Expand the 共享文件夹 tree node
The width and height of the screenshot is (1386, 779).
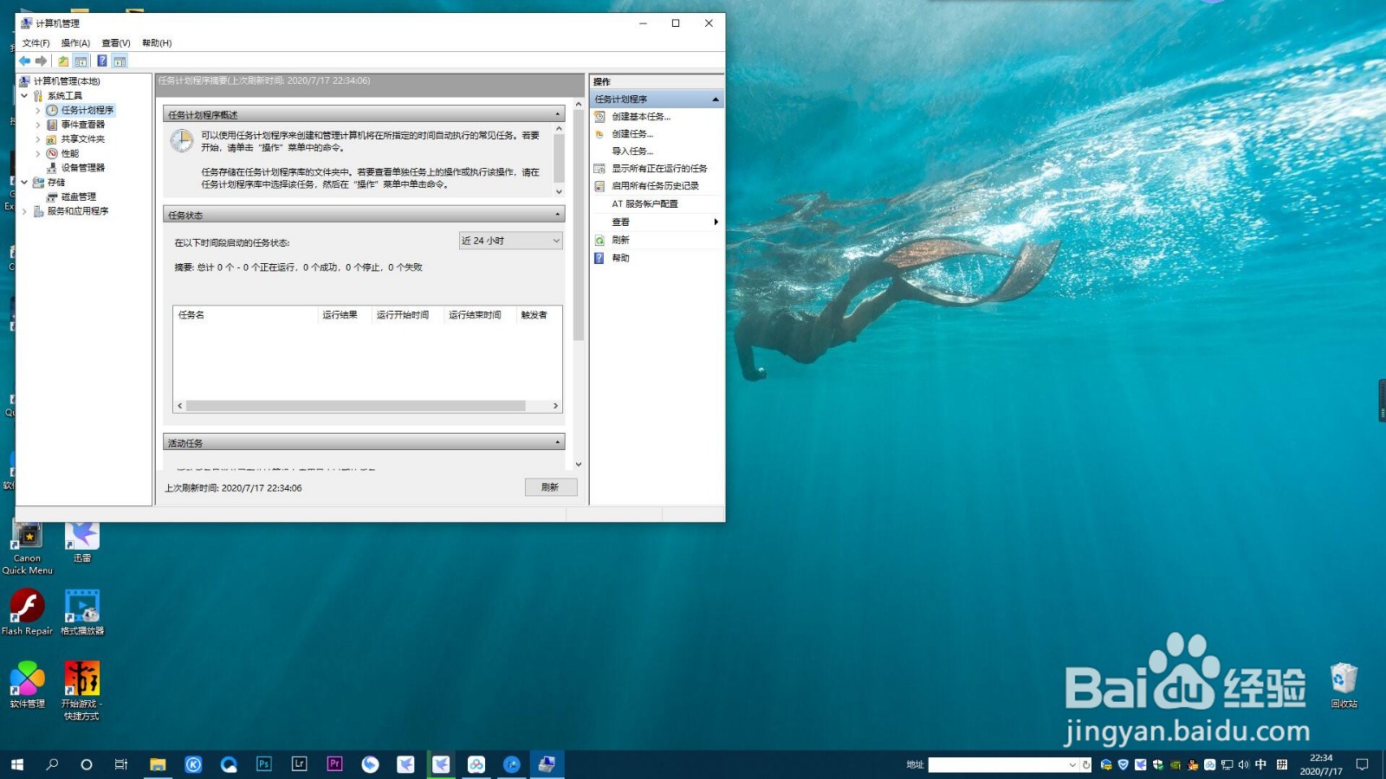38,138
